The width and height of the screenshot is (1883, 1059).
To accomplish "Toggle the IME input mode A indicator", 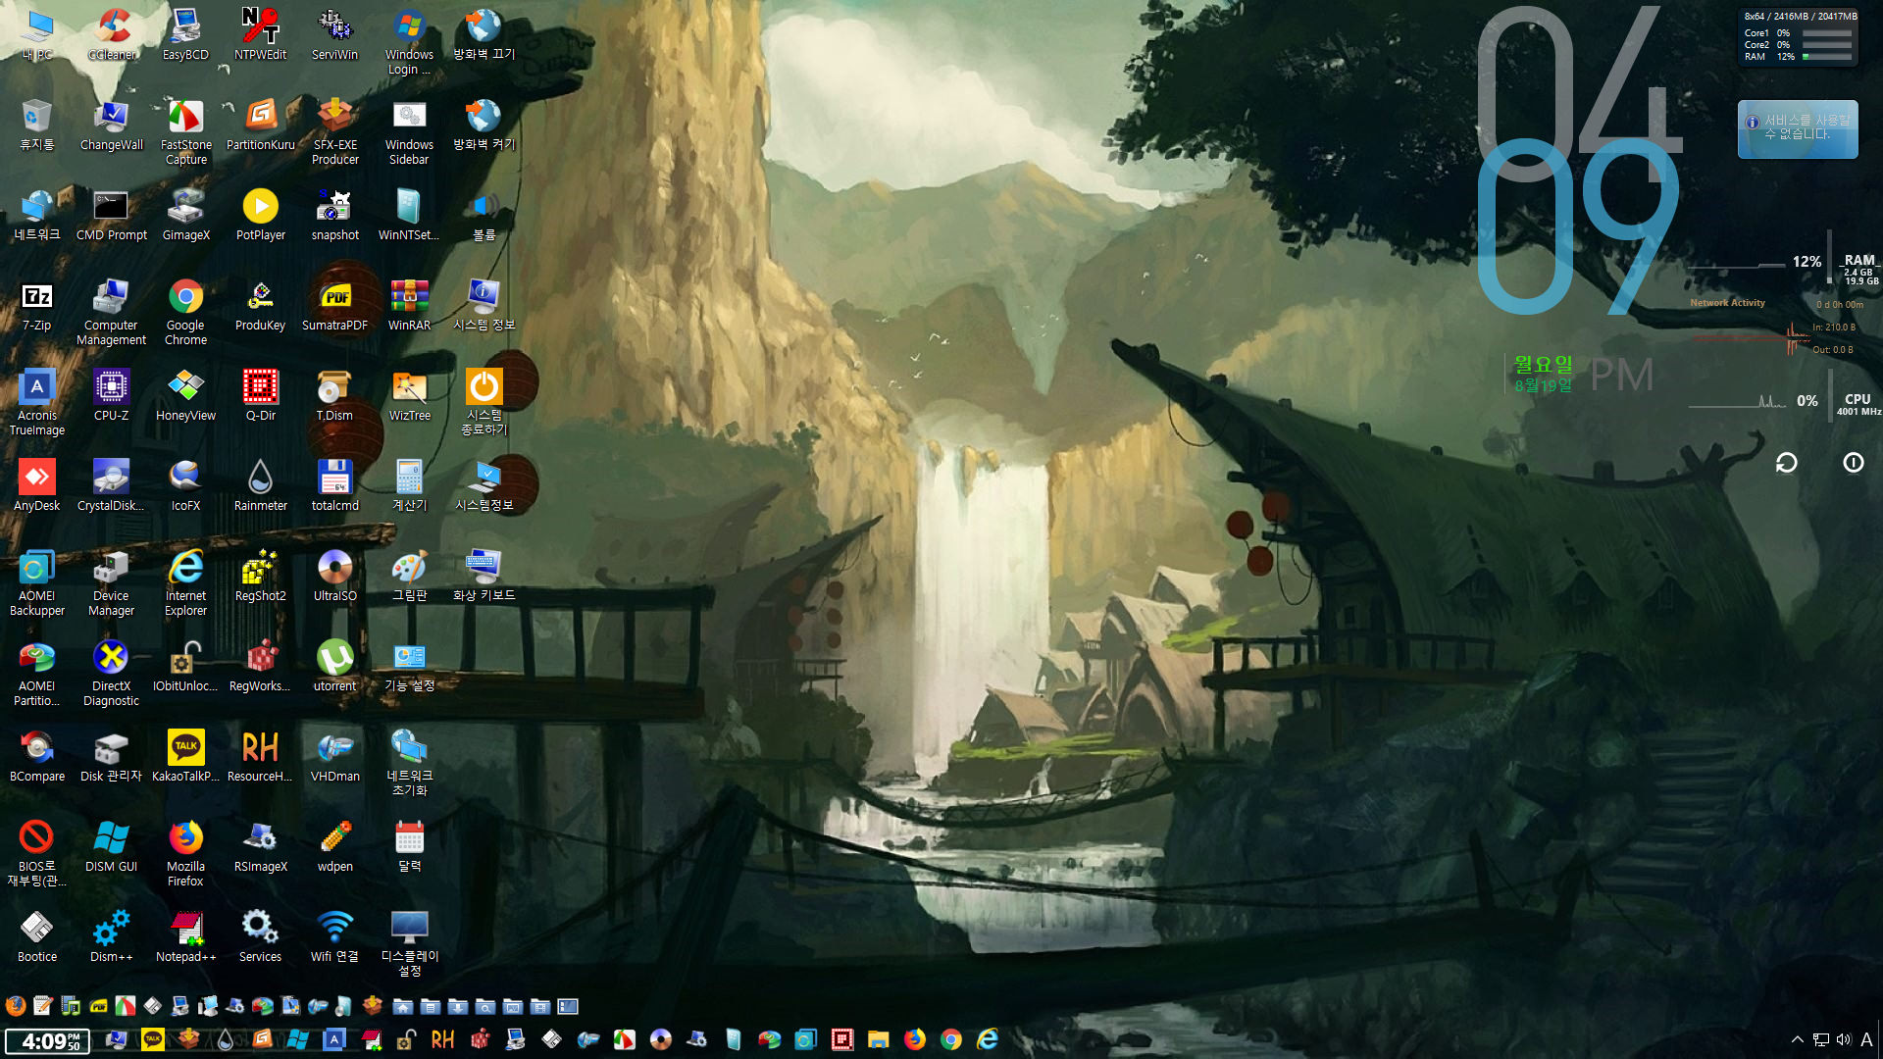I will 1867,1039.
